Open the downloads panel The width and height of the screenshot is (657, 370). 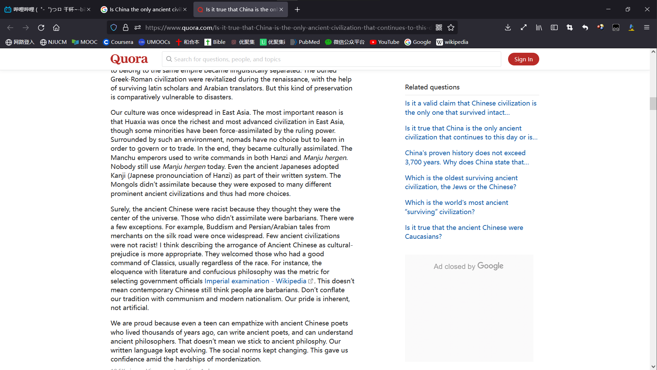point(508,28)
